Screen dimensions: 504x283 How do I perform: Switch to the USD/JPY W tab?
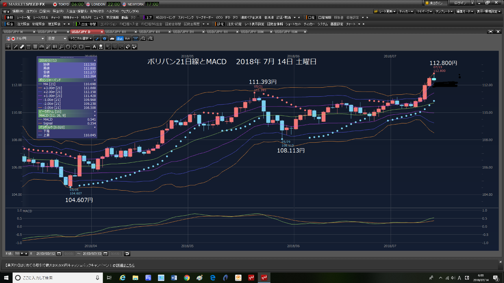point(47,31)
